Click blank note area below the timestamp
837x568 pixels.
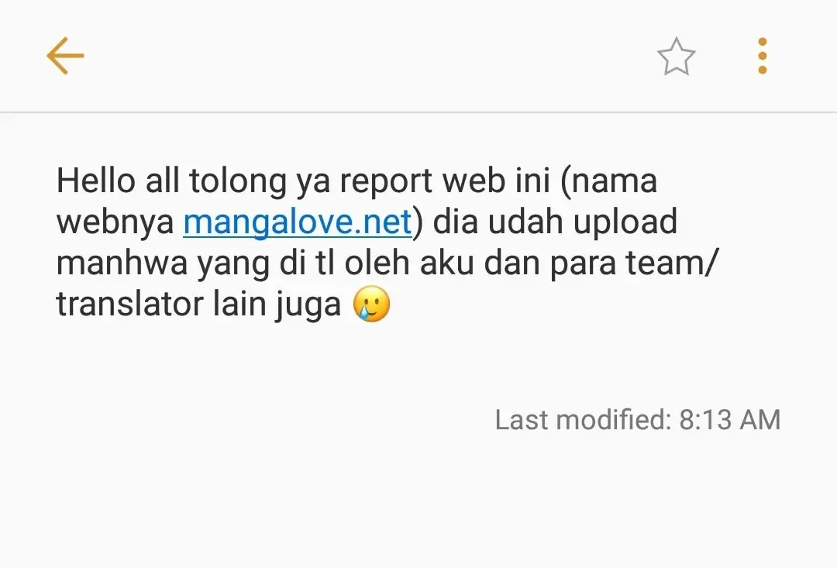pyautogui.click(x=418, y=502)
